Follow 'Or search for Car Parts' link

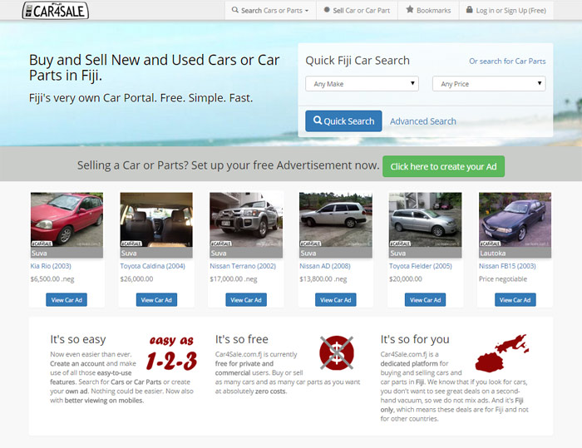507,62
